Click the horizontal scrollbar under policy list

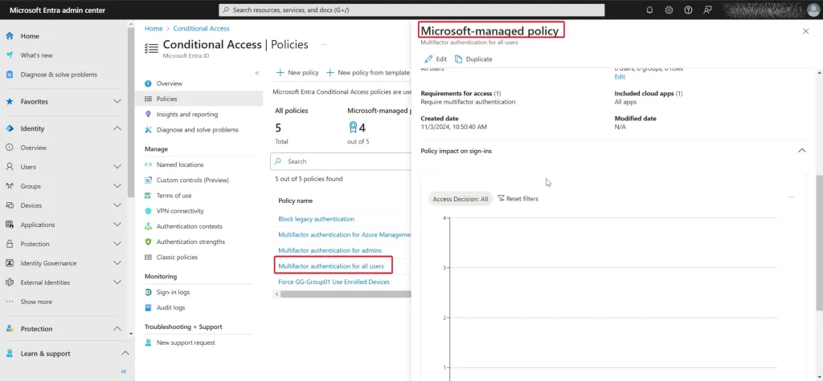point(344,294)
